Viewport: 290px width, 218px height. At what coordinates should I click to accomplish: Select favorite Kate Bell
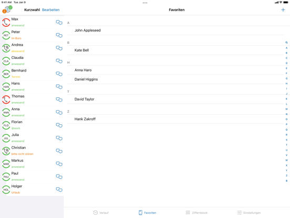(x=175, y=50)
